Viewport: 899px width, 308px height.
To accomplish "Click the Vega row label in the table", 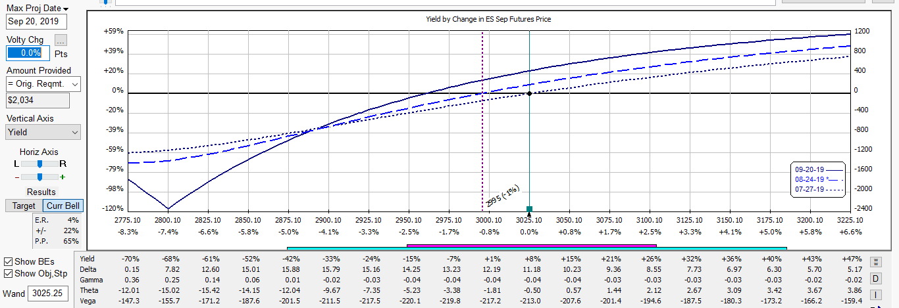I will (88, 301).
